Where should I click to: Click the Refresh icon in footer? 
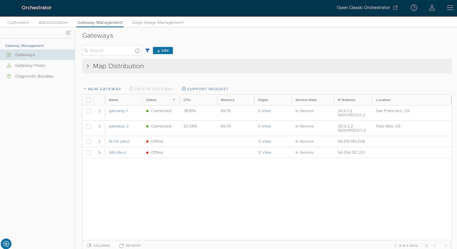coord(122,245)
